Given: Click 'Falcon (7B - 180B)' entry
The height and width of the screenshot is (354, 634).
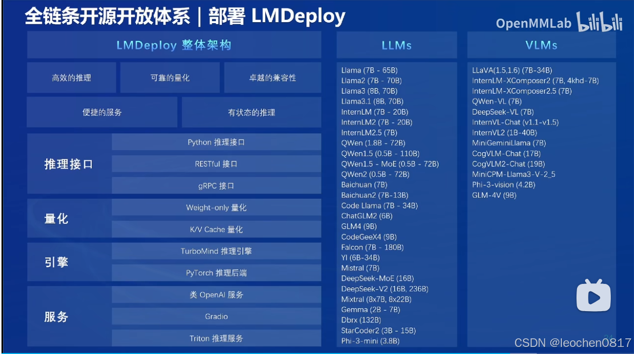Looking at the screenshot, I should (x=372, y=247).
